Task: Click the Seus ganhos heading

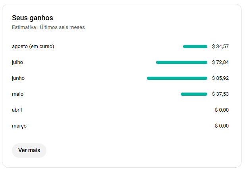Action: pyautogui.click(x=33, y=18)
